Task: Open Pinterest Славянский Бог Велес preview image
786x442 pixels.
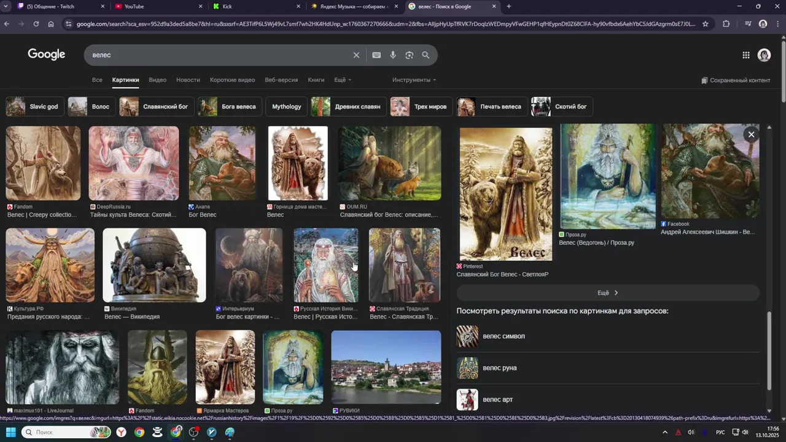Action: point(506,194)
